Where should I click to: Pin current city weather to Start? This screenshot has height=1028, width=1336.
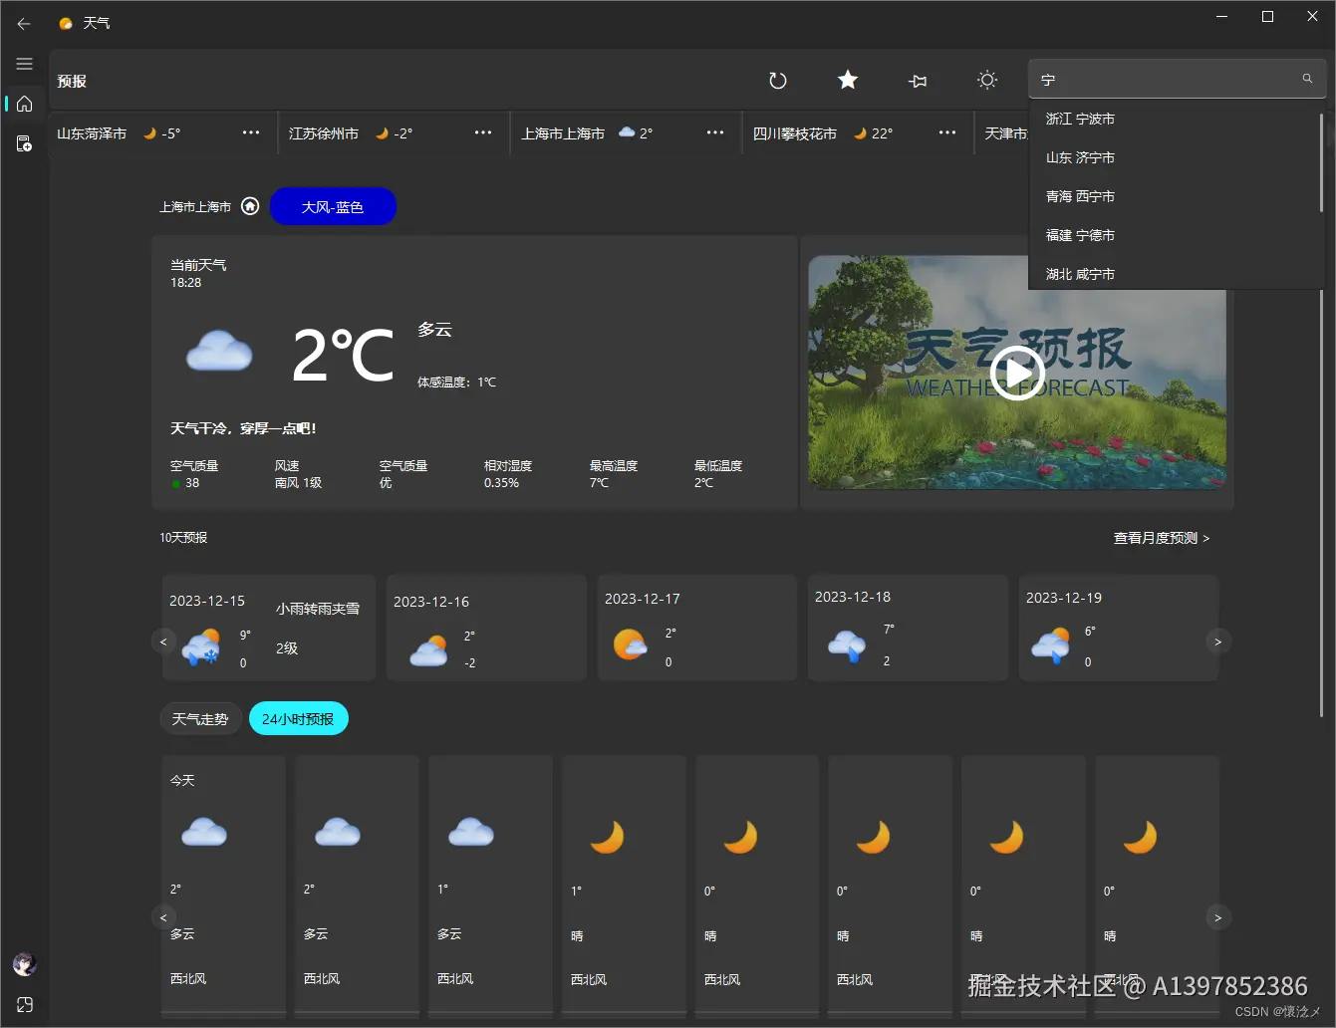(x=917, y=80)
